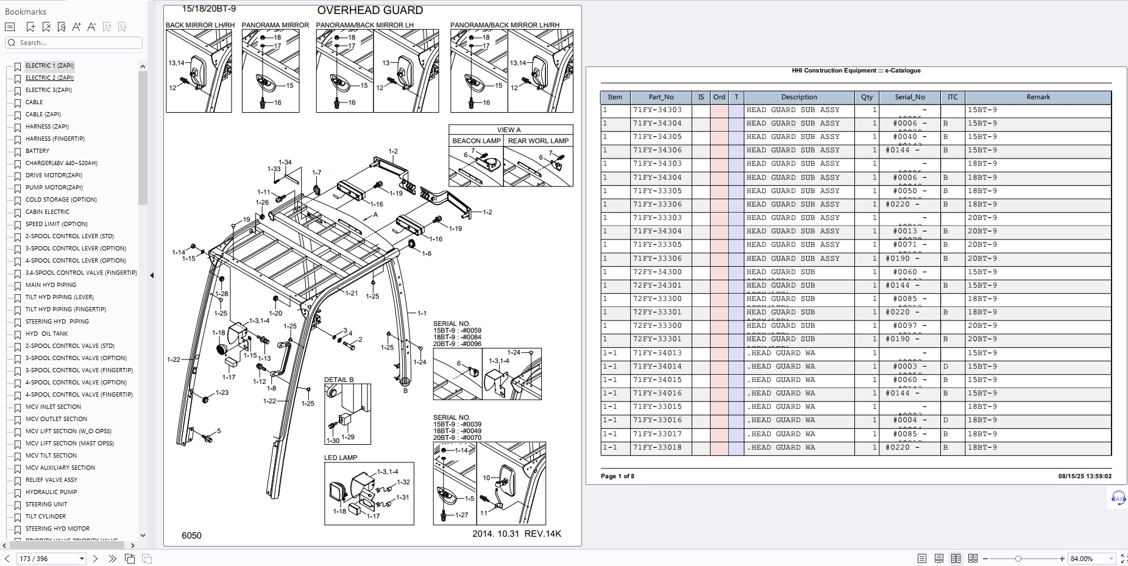Click Remark column header in table
Image resolution: width=1128 pixels, height=566 pixels.
[x=1038, y=97]
